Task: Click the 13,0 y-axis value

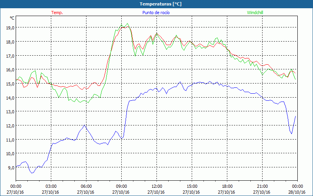Action: (11, 112)
